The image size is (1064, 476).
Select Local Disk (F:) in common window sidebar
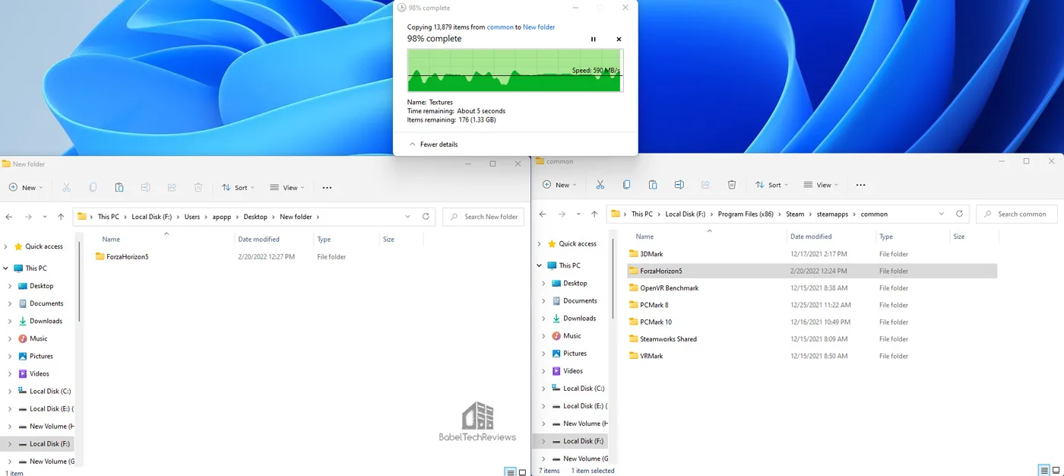point(583,441)
